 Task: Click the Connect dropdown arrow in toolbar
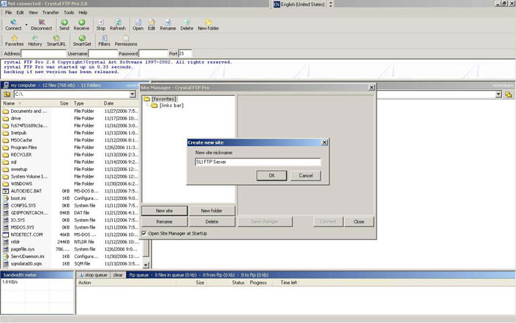27,24
